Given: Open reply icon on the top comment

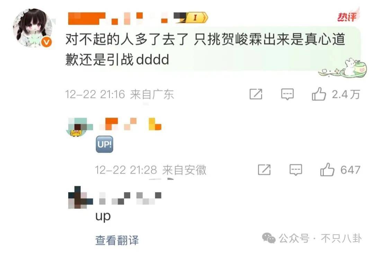Looking at the screenshot, I should 287,94.
